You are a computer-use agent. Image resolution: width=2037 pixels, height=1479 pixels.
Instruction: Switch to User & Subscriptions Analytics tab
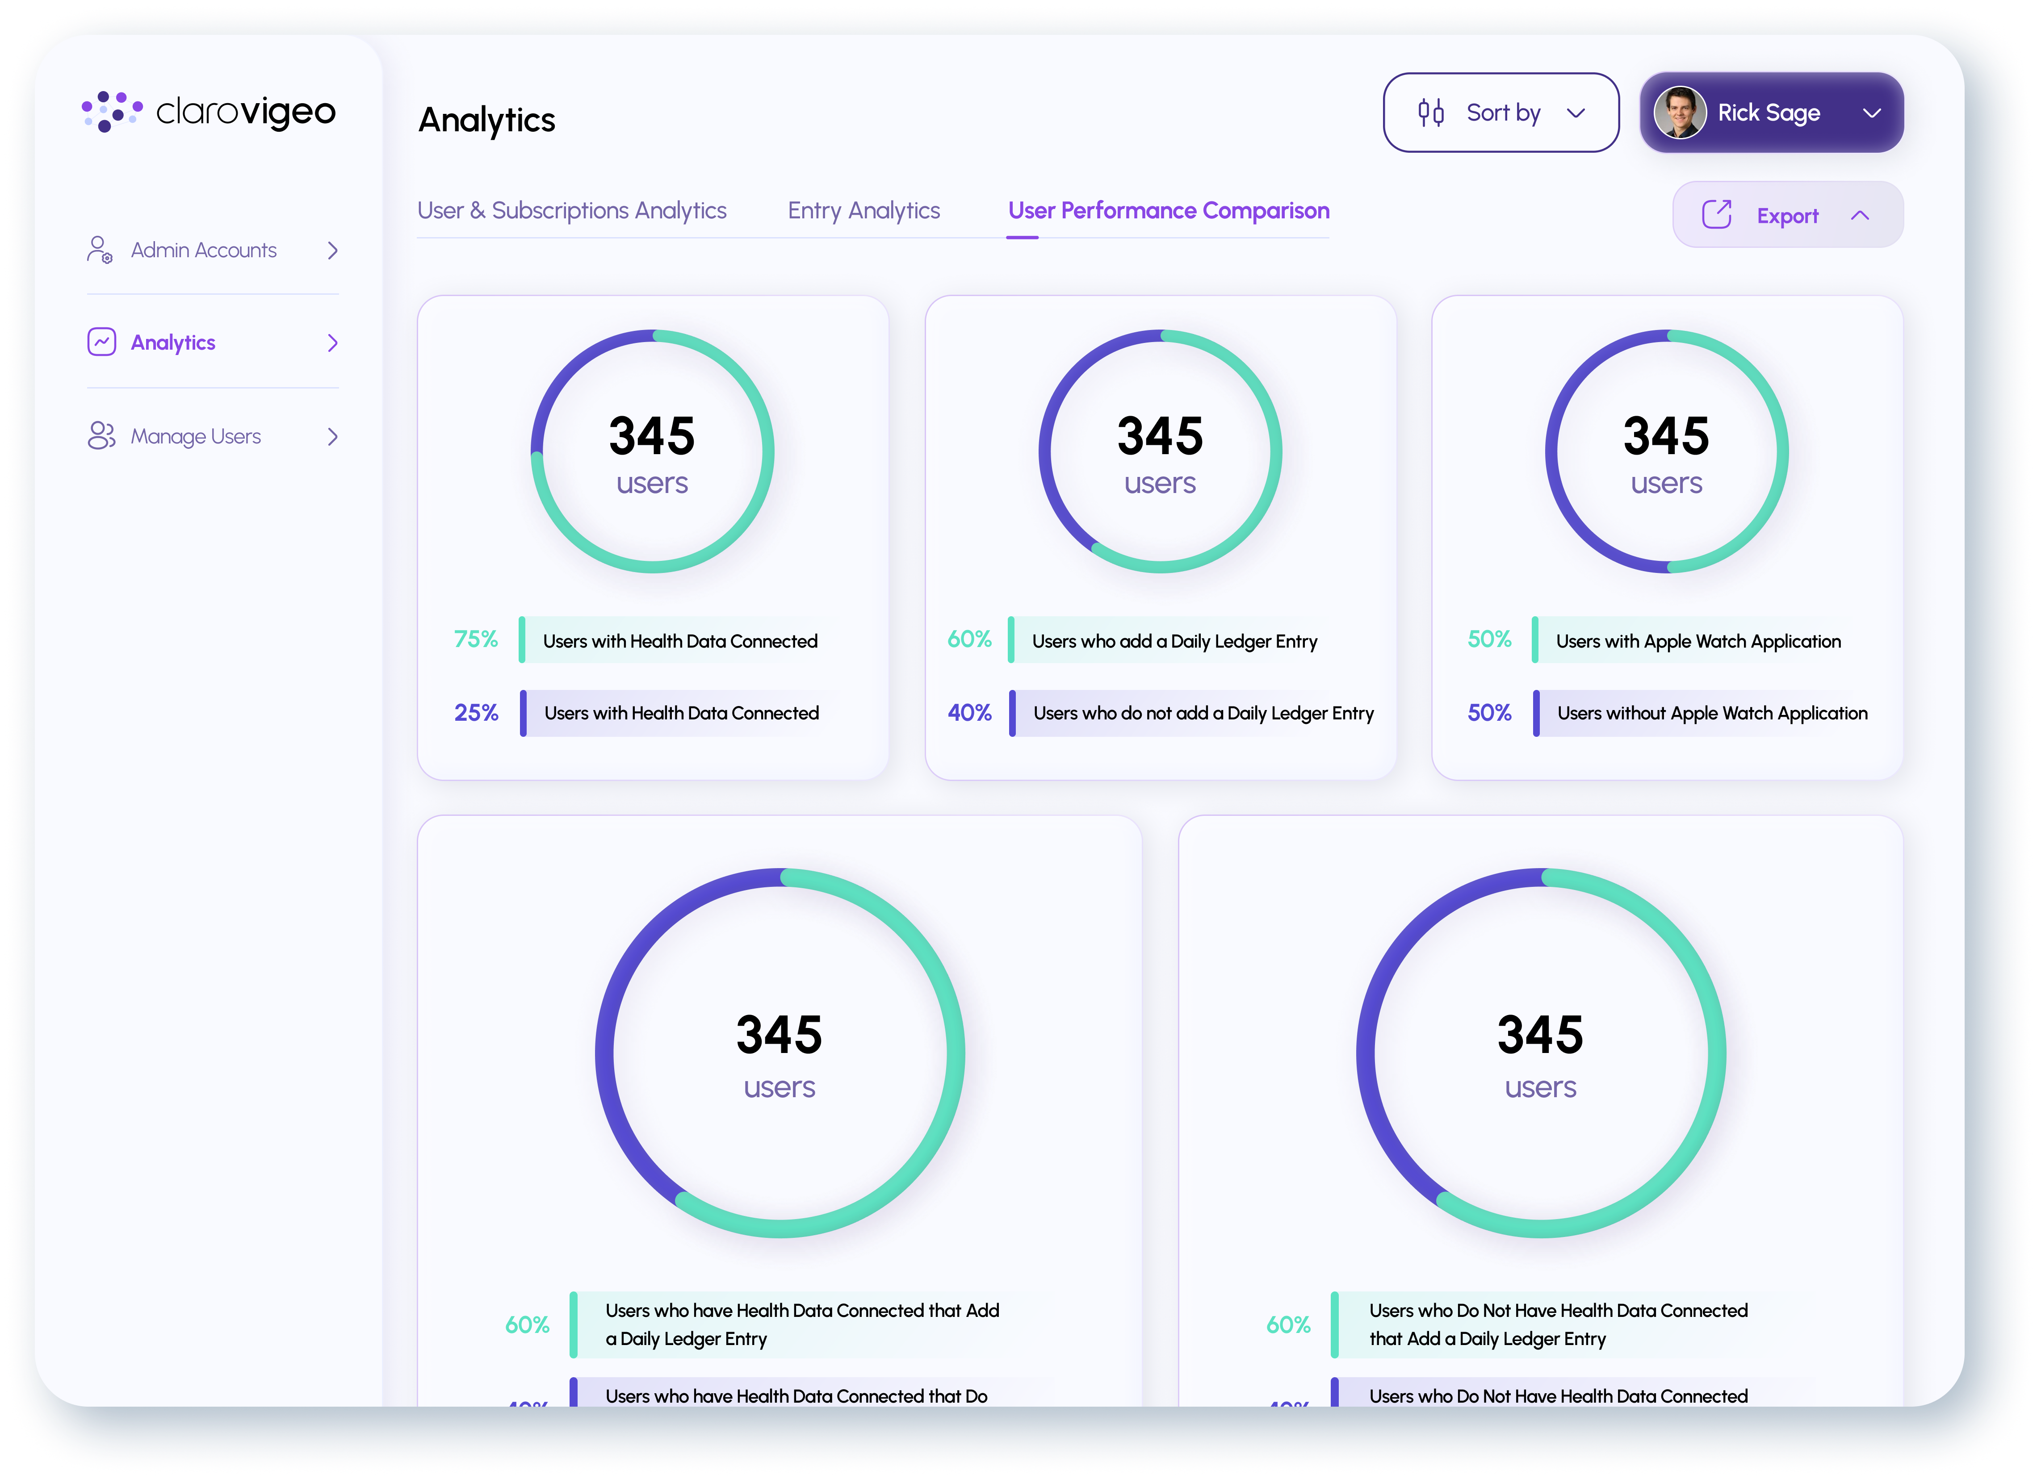[x=571, y=210]
